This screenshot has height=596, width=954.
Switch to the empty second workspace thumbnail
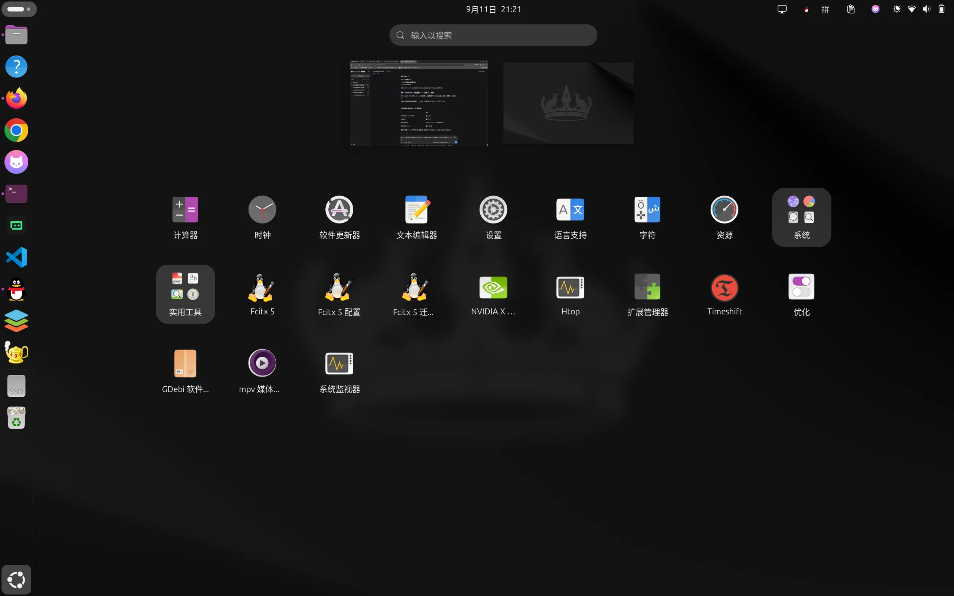(x=568, y=103)
